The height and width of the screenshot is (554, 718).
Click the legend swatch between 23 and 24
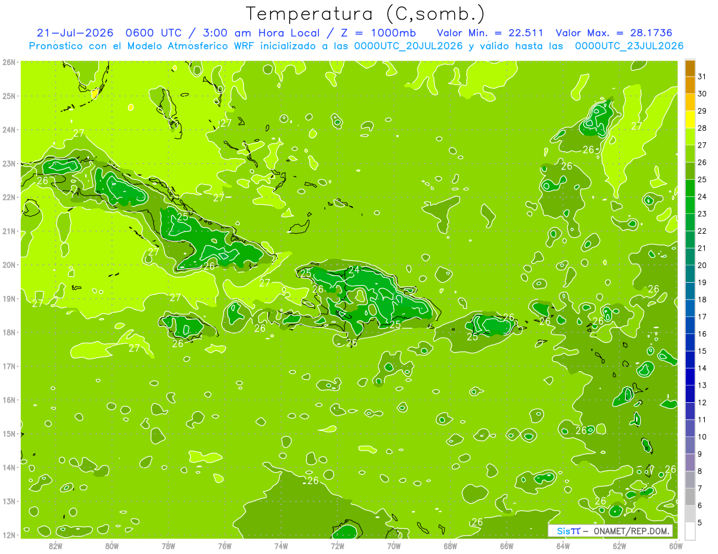click(x=689, y=205)
